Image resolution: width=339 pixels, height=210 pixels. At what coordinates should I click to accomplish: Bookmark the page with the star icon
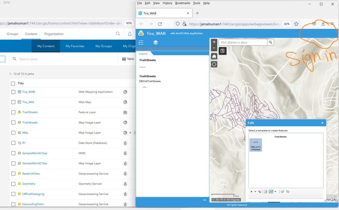click(x=296, y=24)
